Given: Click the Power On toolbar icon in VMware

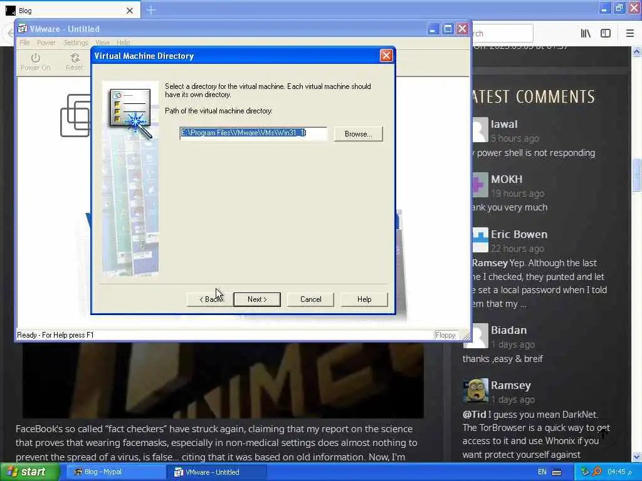Looking at the screenshot, I should (36, 62).
